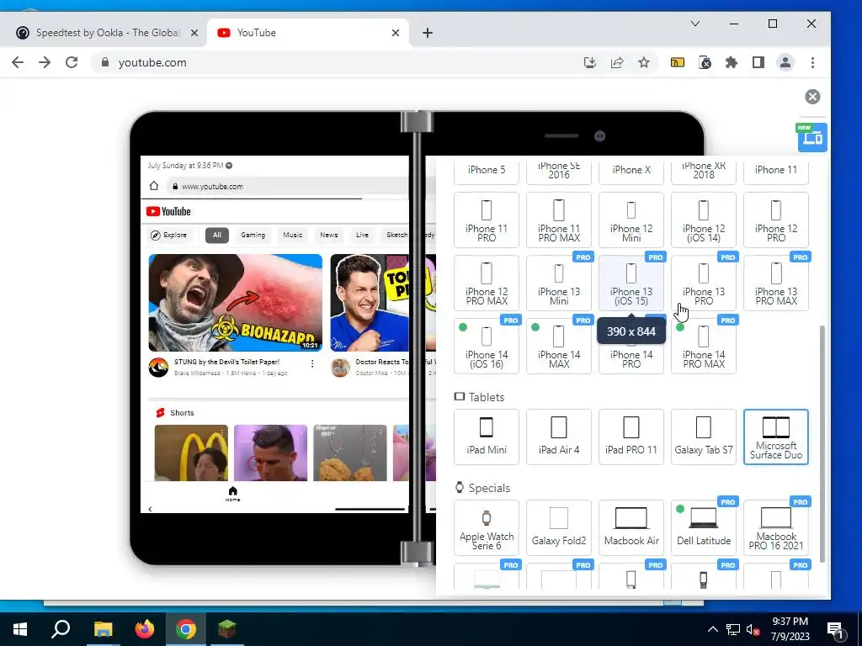Select the Gaming filter chip

click(x=253, y=236)
